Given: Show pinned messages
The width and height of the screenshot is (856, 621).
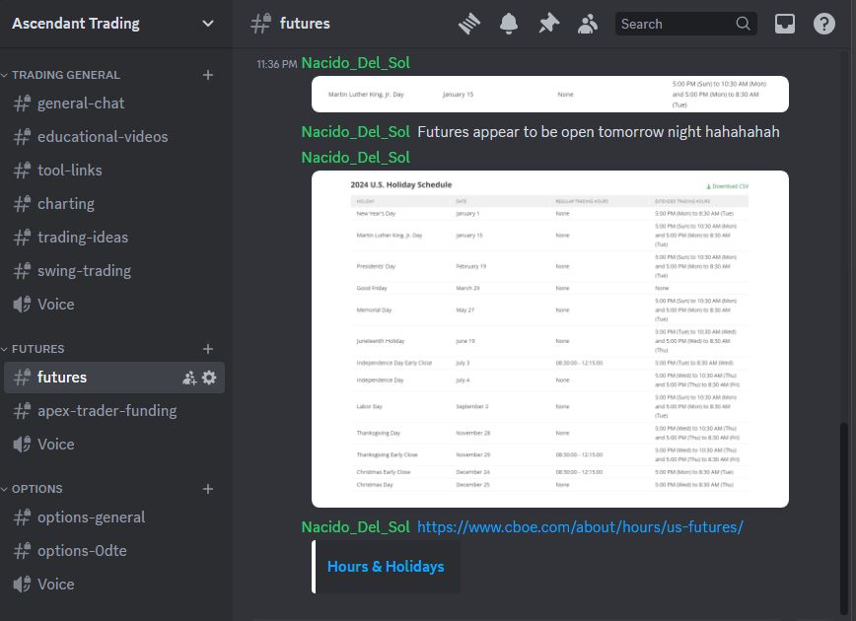Looking at the screenshot, I should point(548,24).
